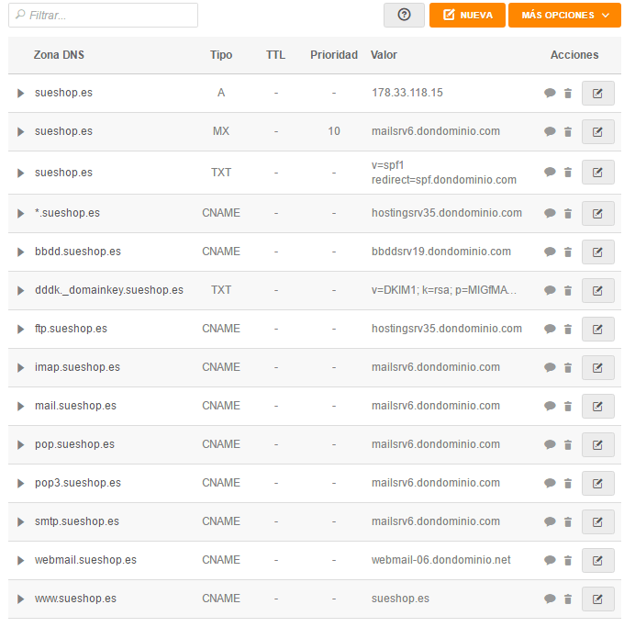
Task: Expand the *.sueshop.es row
Action: (20, 214)
